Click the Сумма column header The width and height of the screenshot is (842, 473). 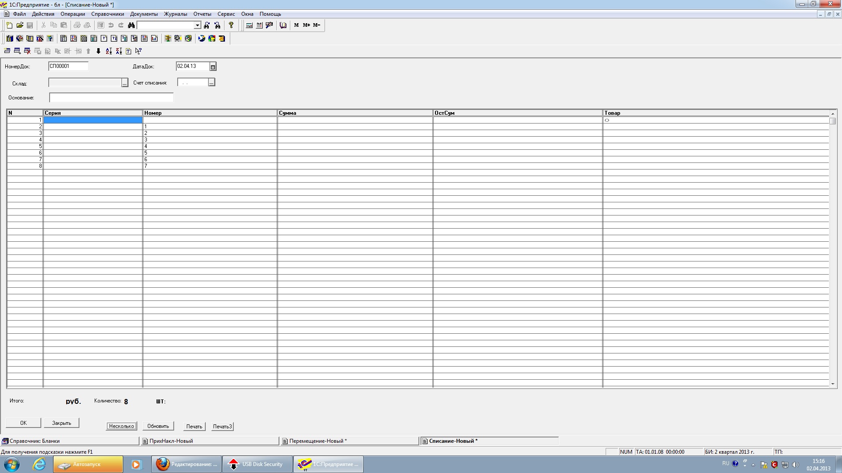[x=355, y=113]
